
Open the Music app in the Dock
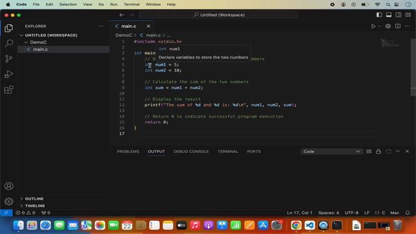point(195,226)
